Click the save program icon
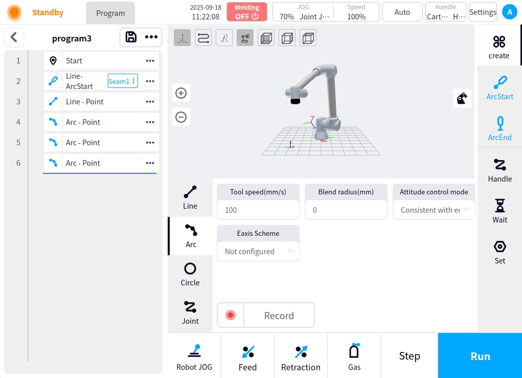 [131, 37]
